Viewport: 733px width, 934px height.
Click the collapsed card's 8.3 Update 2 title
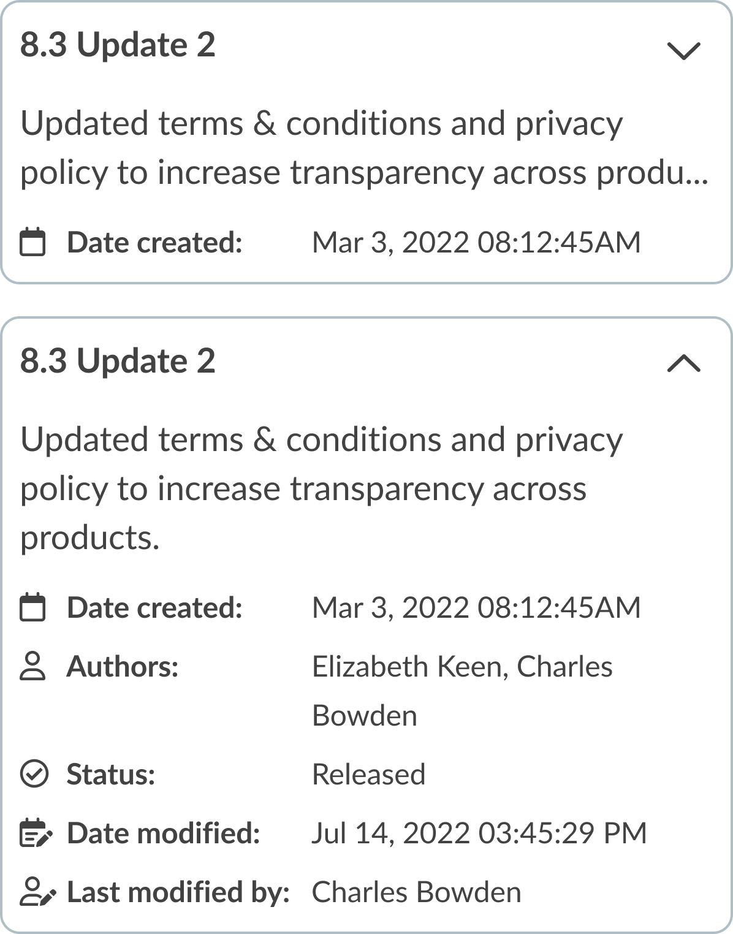118,45
